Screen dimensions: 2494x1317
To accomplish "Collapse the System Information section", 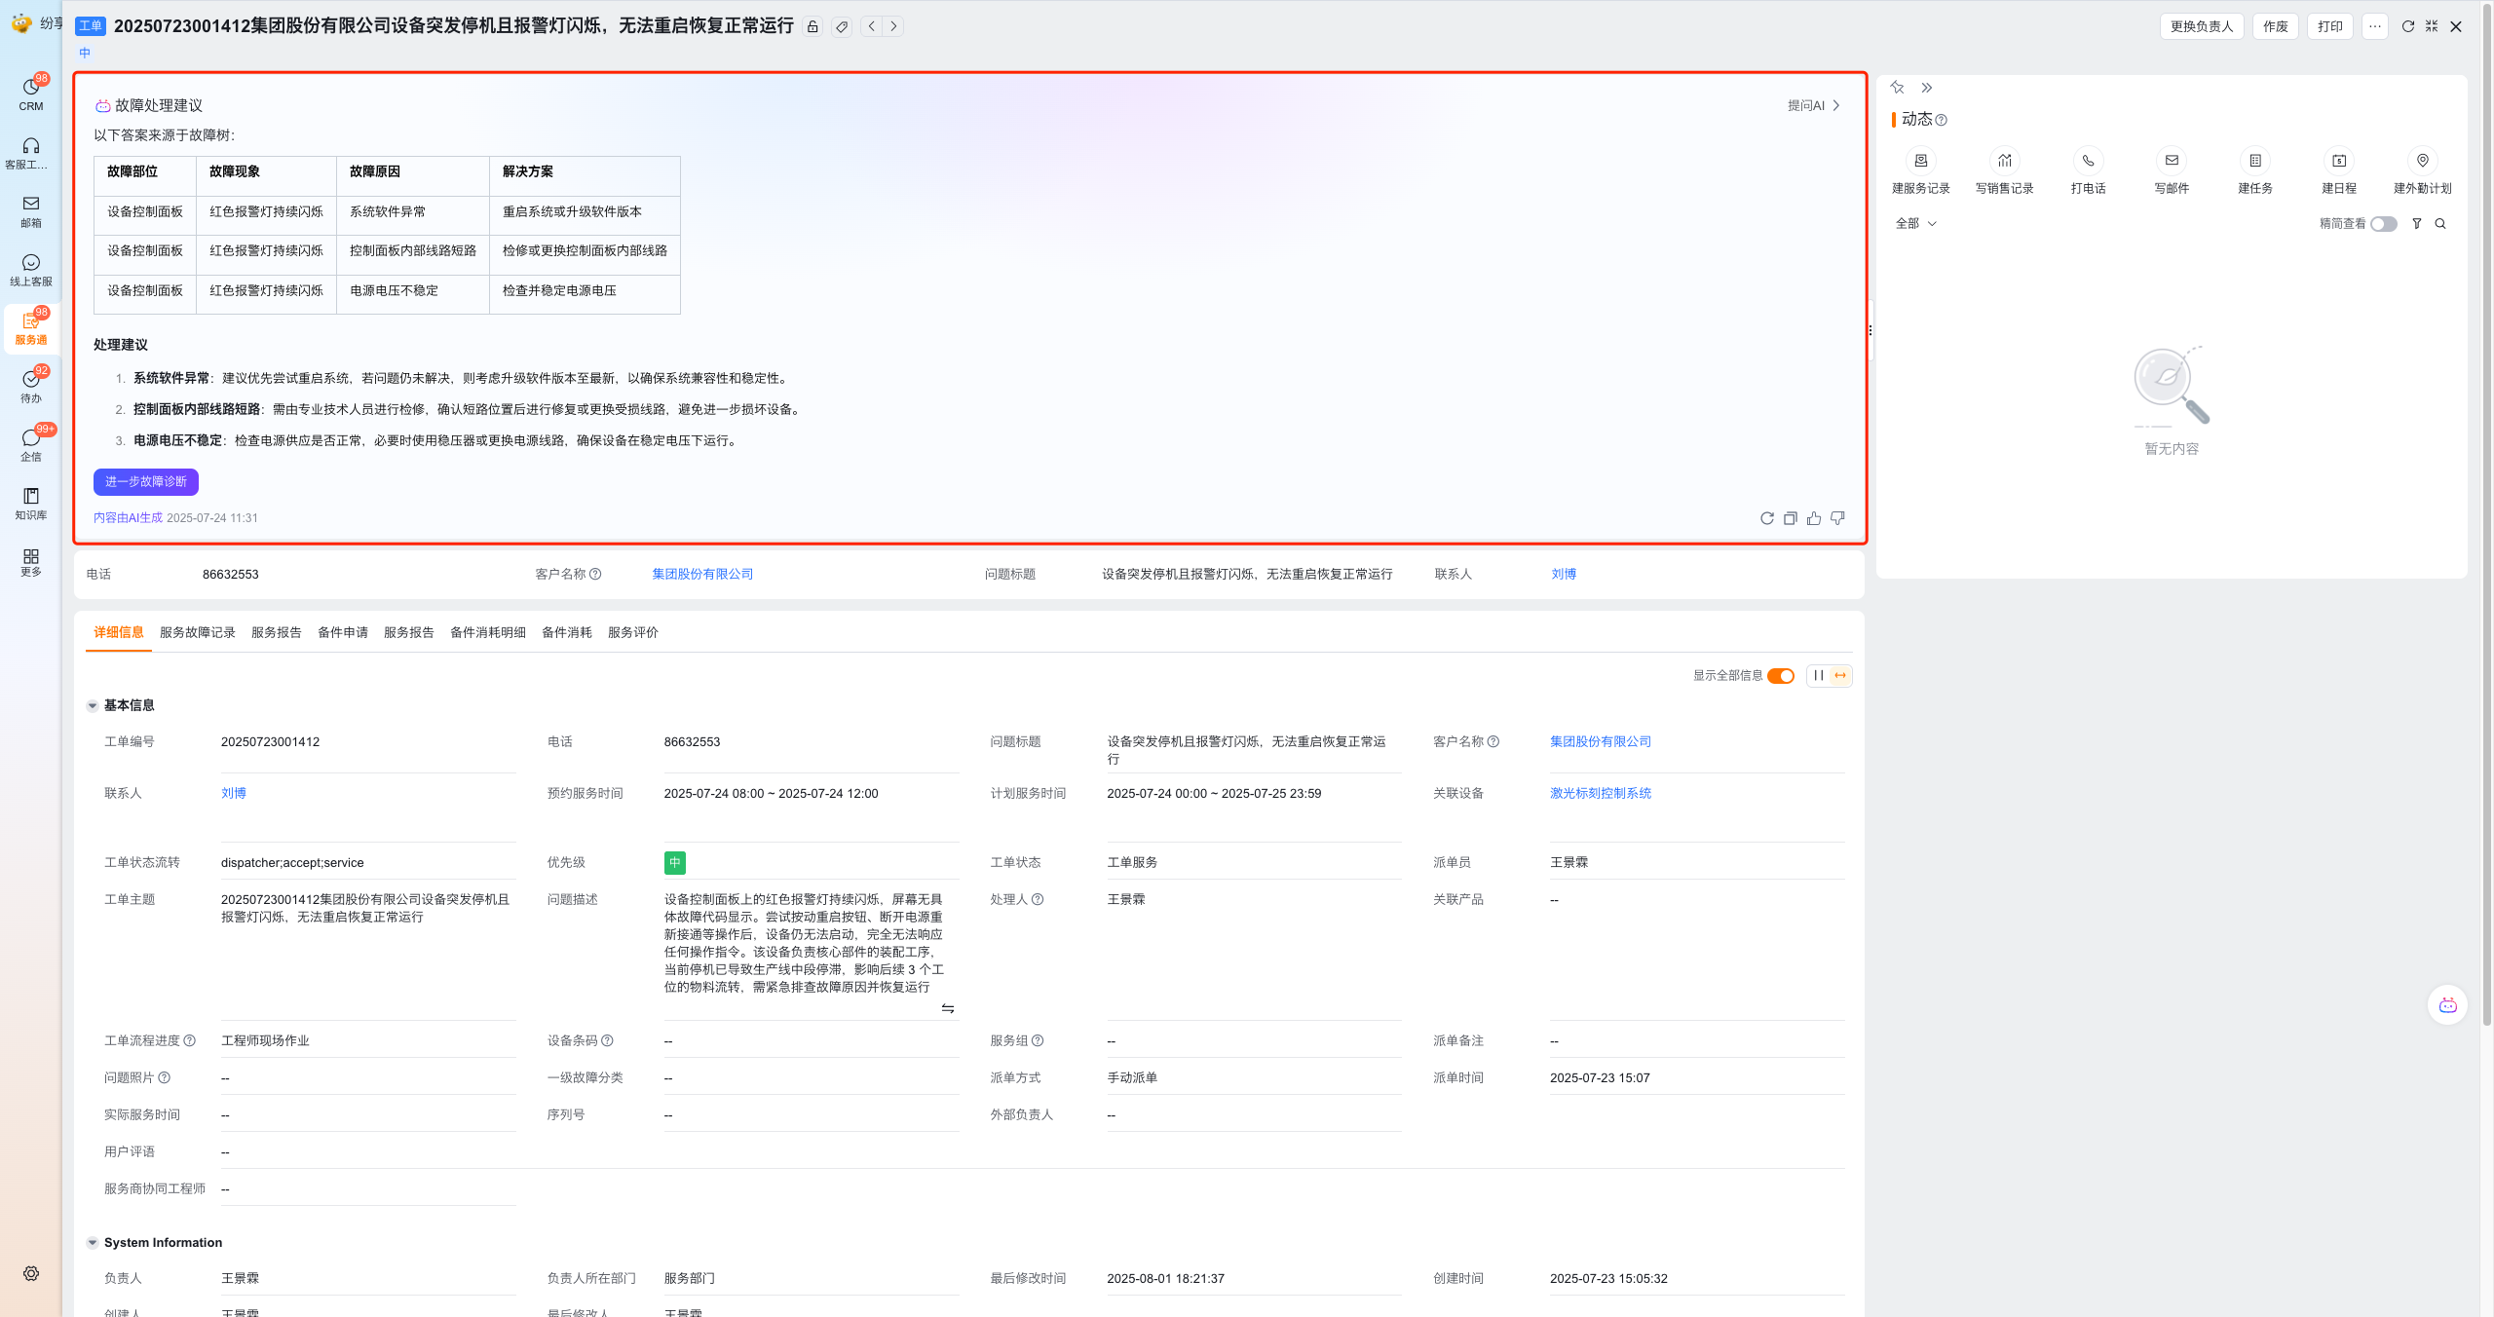I will coord(93,1243).
